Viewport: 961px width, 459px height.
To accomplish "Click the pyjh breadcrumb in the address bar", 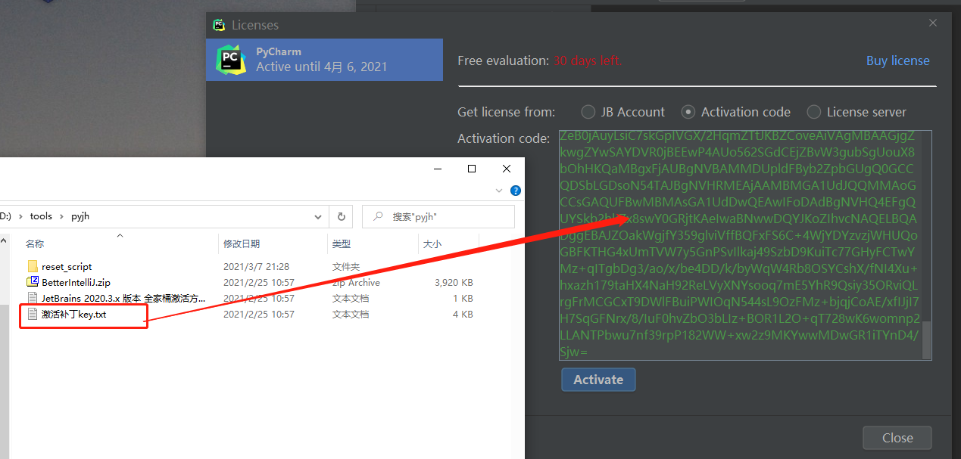I will (x=80, y=216).
